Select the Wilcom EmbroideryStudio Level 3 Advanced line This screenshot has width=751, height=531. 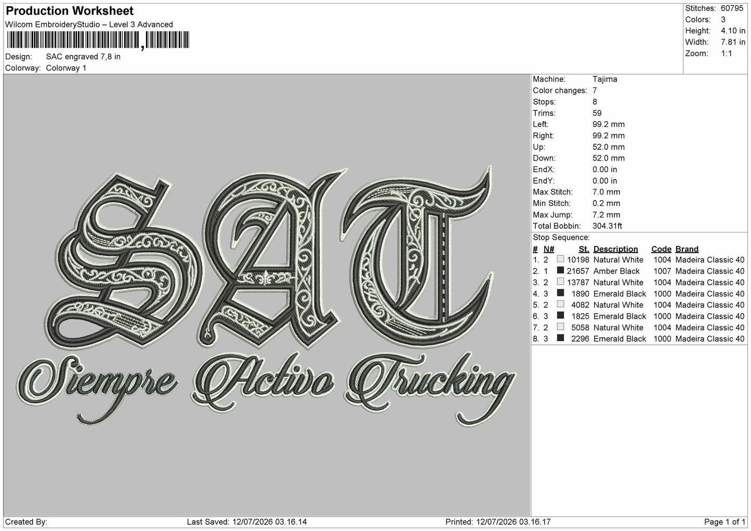(89, 24)
